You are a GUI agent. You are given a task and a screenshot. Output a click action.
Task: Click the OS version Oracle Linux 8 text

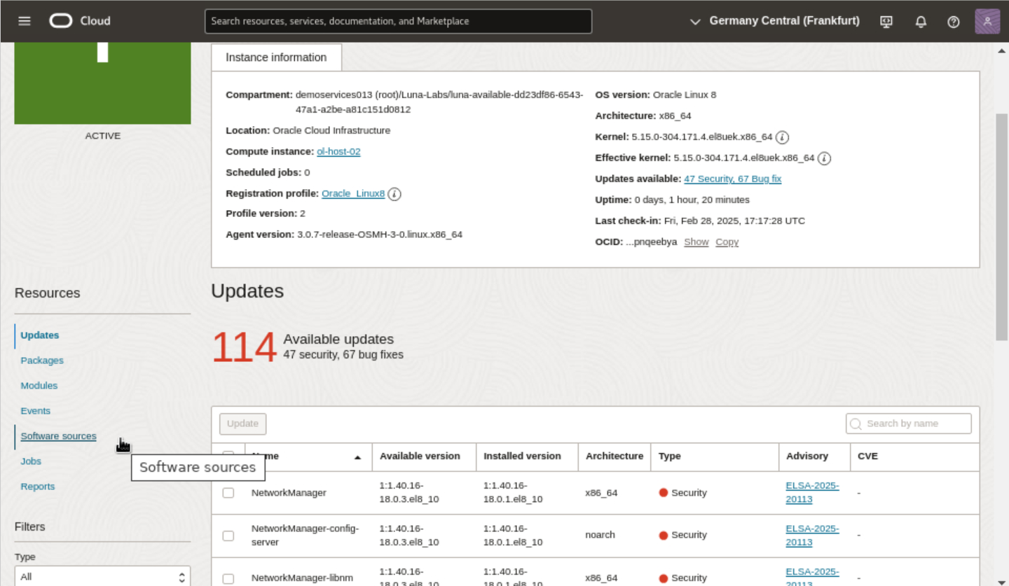(685, 95)
